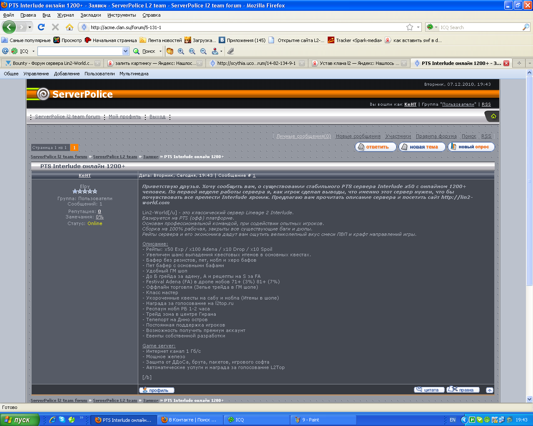Bookmark this page with the star icon
Image resolution: width=533 pixels, height=426 pixels.
click(x=410, y=27)
